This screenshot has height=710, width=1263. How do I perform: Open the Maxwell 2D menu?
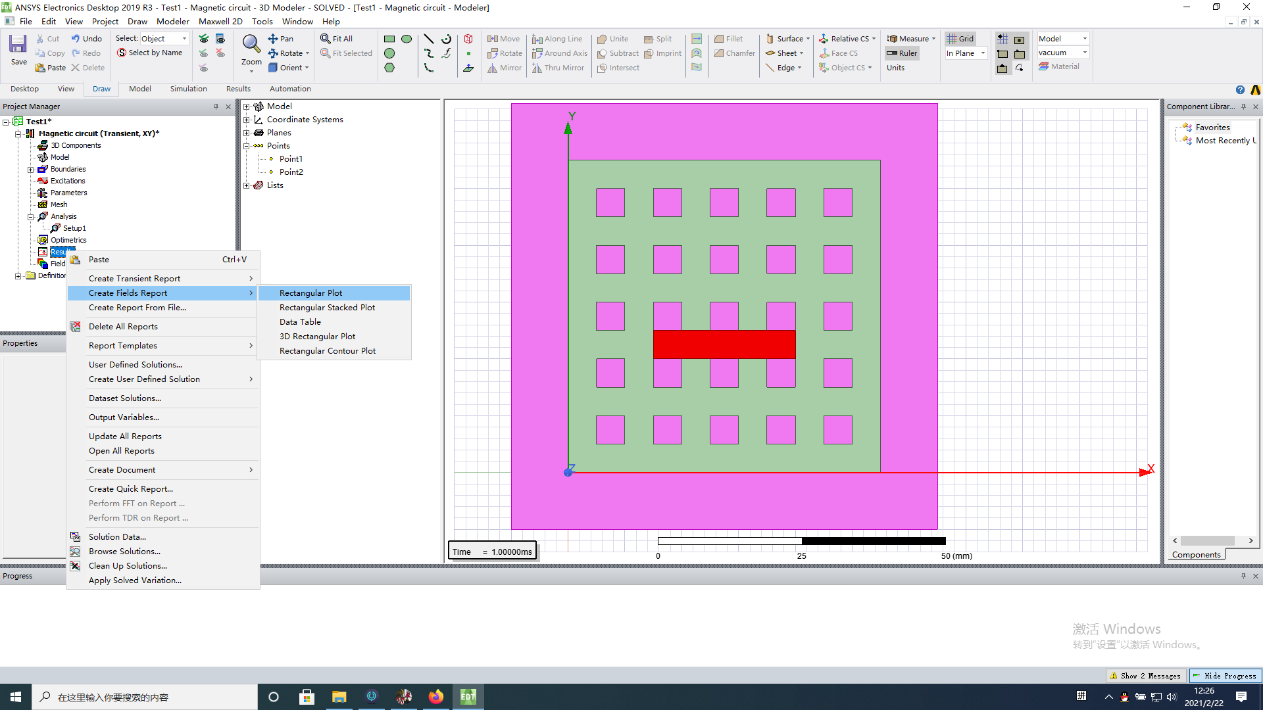tap(220, 21)
